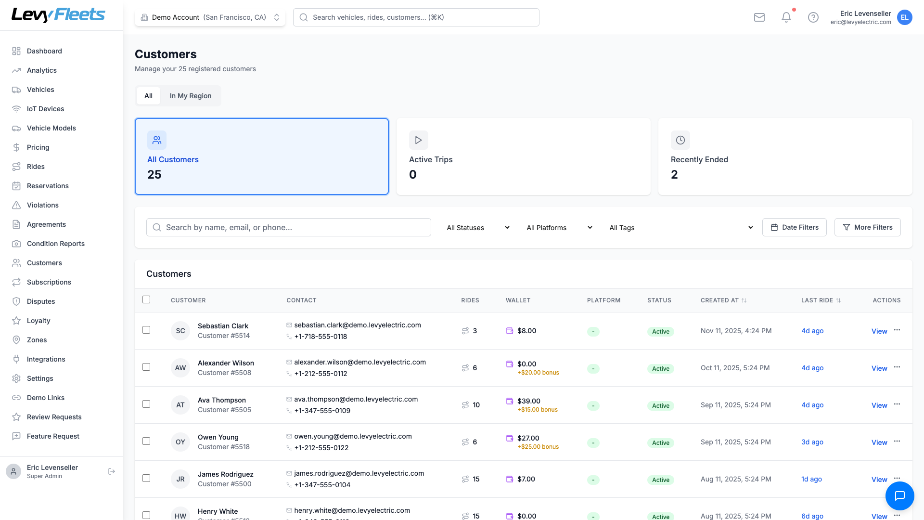Screen dimensions: 924x520
Task: Click the Active Trips play icon
Action: 418,140
